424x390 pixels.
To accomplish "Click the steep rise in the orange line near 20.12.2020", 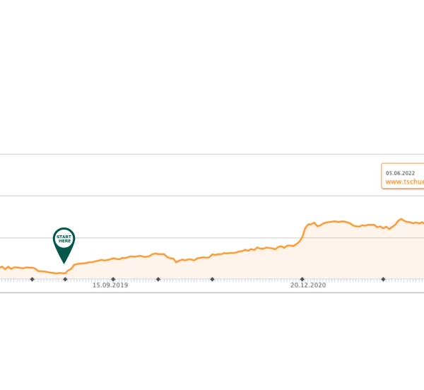I will tap(303, 232).
